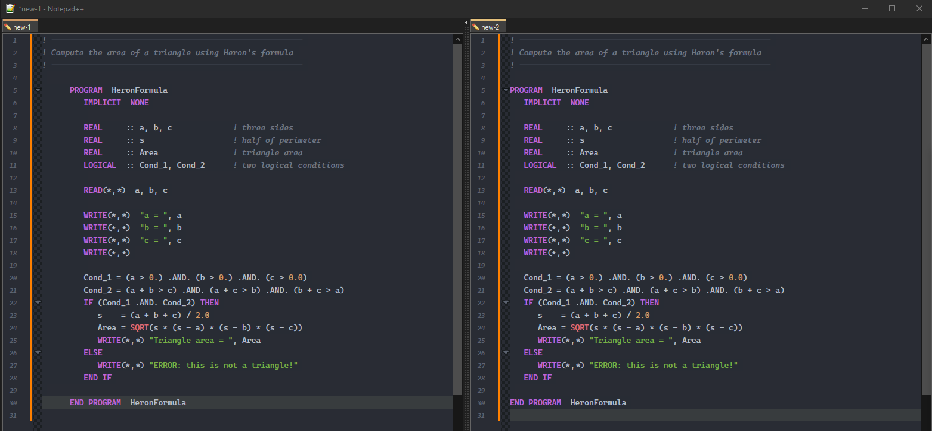Switch to the new-1 tab

[20, 27]
